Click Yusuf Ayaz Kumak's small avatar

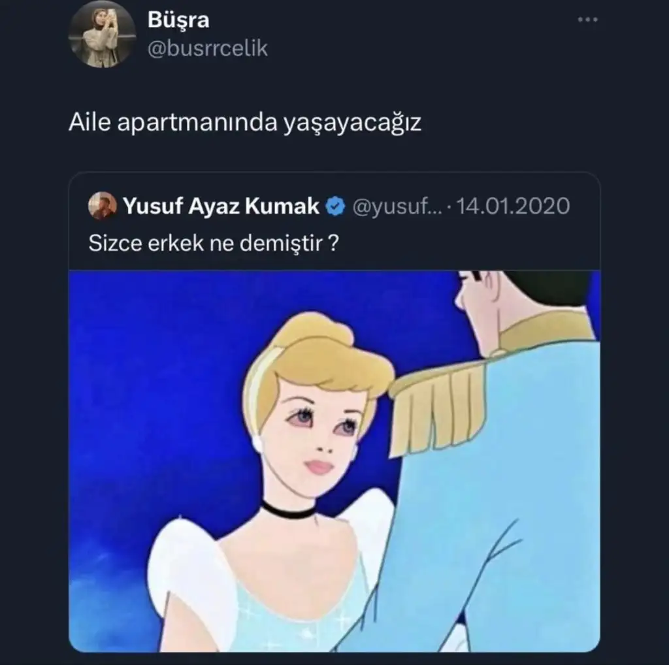coord(103,206)
